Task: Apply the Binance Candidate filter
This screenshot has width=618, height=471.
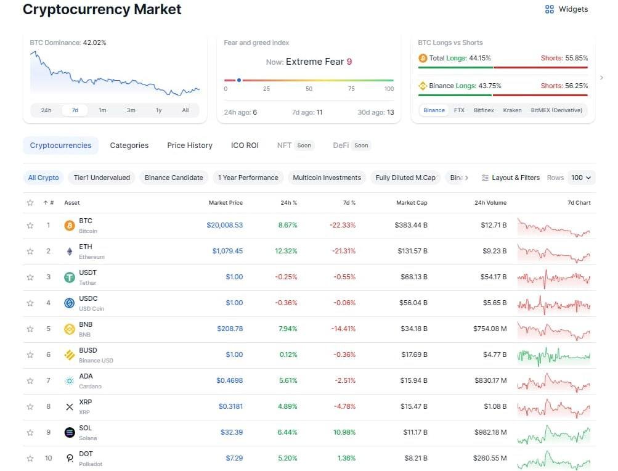Action: 174,178
